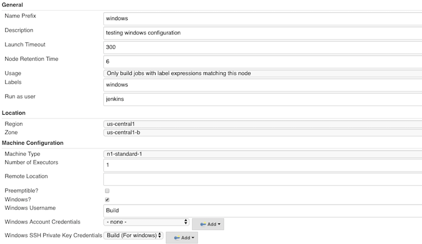This screenshot has height=244, width=422.
Task: Click key icon beside Windows Account Credentials
Action: tap(202, 224)
